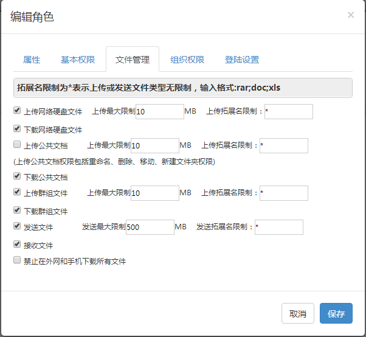Uncheck the 上传网络硬盘文件 checkbox
Screen dimensions: 366x337
coord(17,110)
